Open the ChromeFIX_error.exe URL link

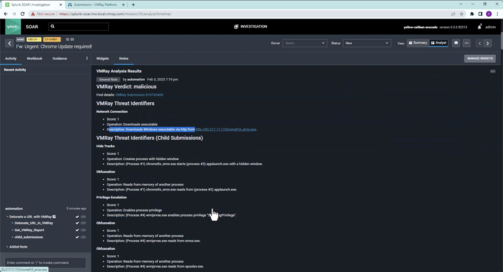coord(226,130)
